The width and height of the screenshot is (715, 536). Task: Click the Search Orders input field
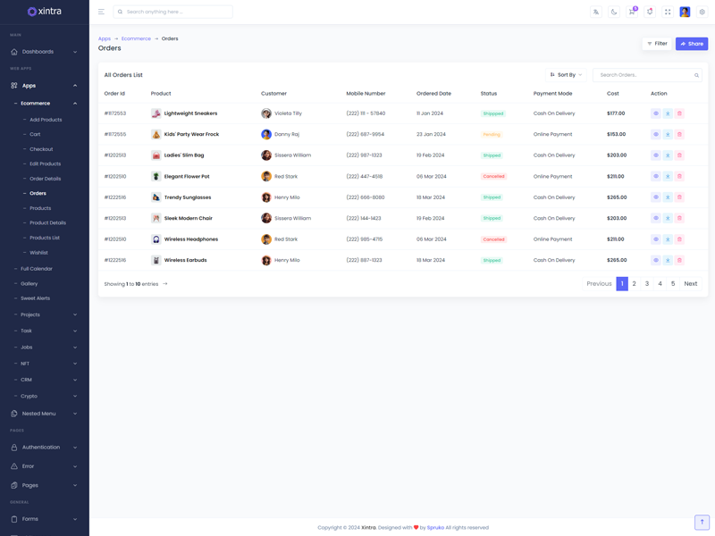(x=643, y=75)
